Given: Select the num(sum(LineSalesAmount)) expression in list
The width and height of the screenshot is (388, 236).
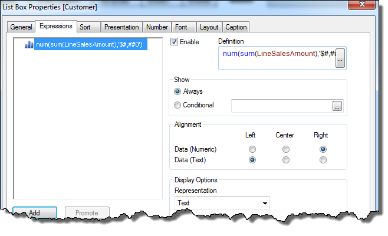Looking at the screenshot, I should click(x=91, y=44).
